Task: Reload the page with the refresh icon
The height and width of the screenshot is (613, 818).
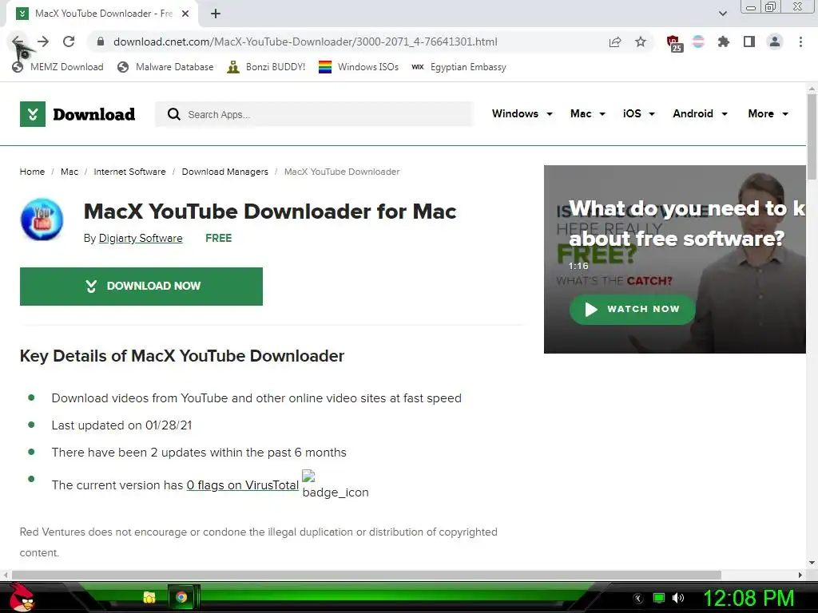Action: click(69, 42)
